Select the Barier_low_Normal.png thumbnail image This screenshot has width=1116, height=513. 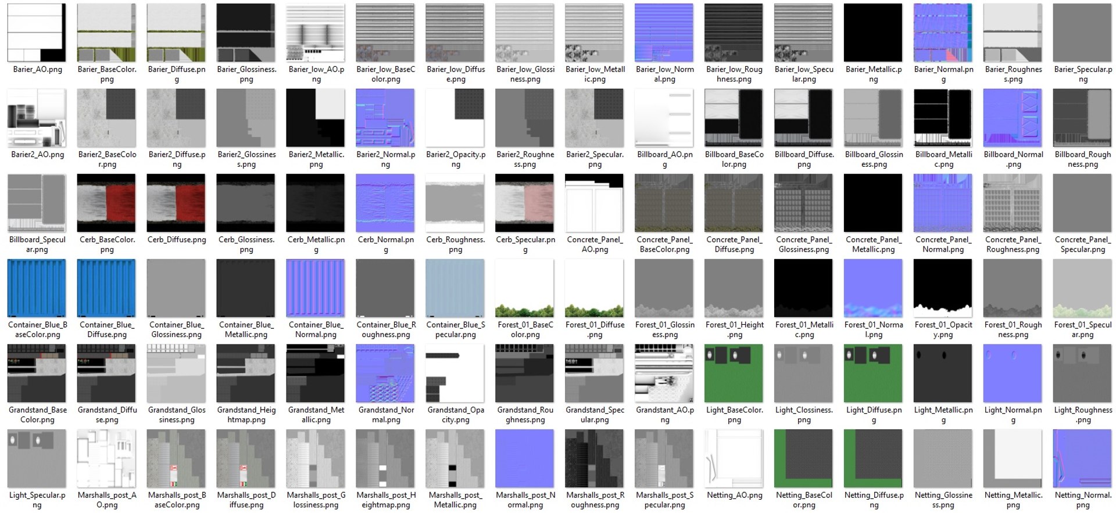point(664,33)
